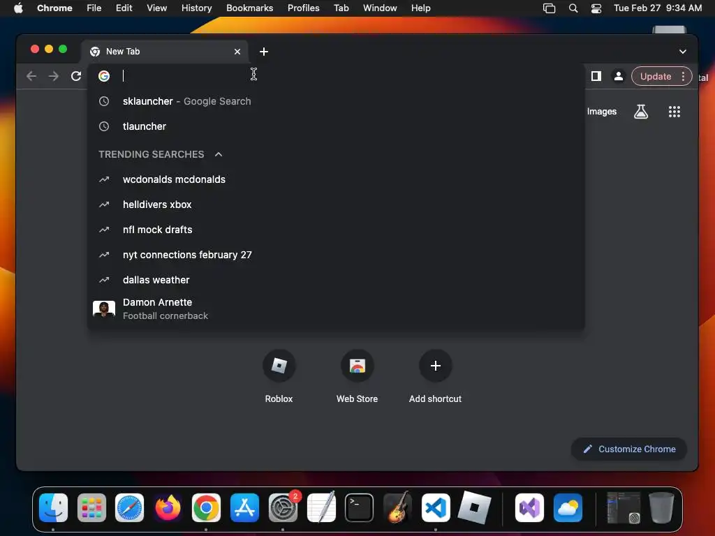Screen dimensions: 715x536
Task: Open the Window menu
Action: 380,8
